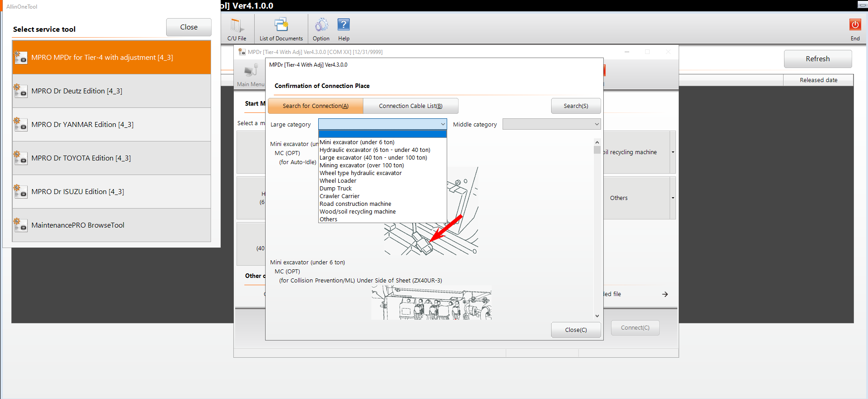Switch to Connection Cable List(B) tab
Image resolution: width=868 pixels, height=399 pixels.
click(x=410, y=106)
